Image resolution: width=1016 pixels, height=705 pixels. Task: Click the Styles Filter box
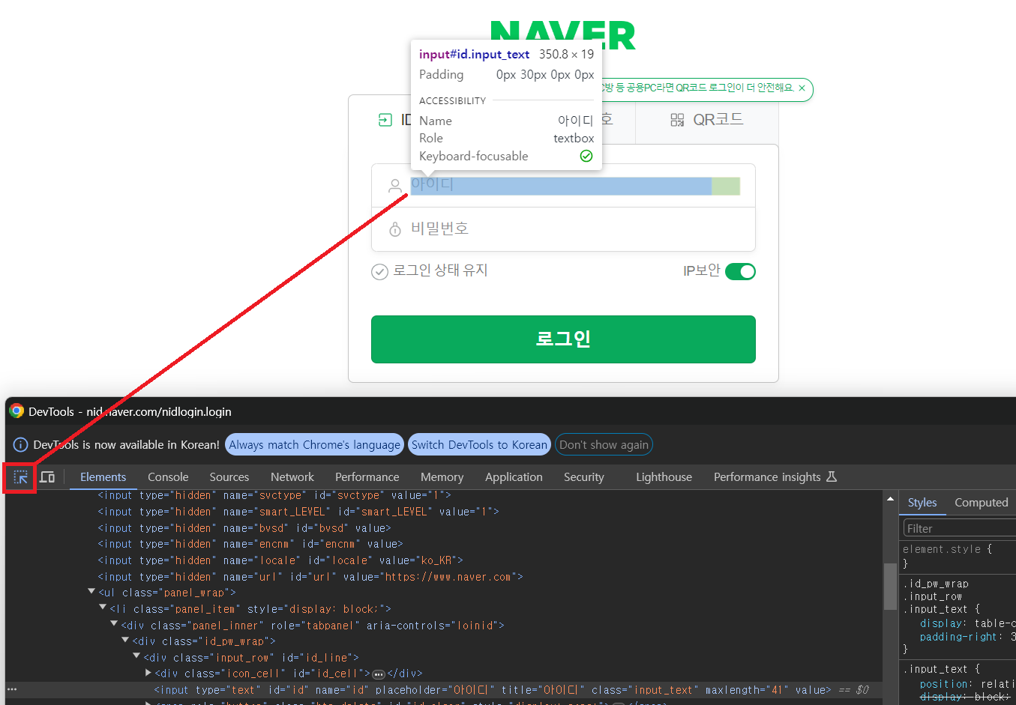coord(959,528)
